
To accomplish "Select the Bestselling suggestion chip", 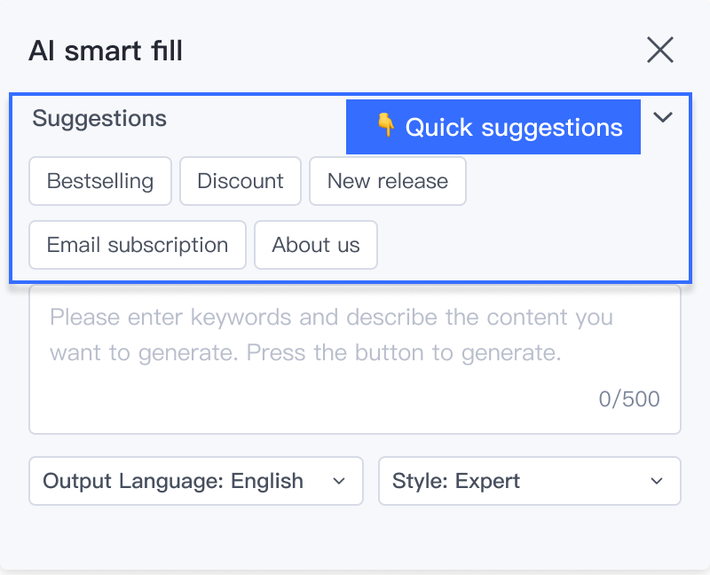I will click(x=100, y=181).
